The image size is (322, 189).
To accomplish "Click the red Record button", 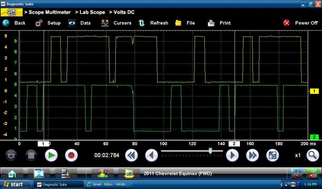I will (x=71, y=155).
